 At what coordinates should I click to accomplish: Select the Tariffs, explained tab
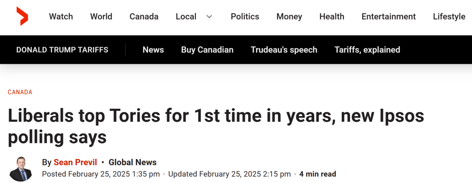(x=367, y=50)
